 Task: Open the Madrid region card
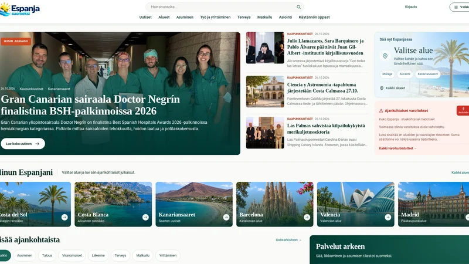pyautogui.click(x=433, y=204)
